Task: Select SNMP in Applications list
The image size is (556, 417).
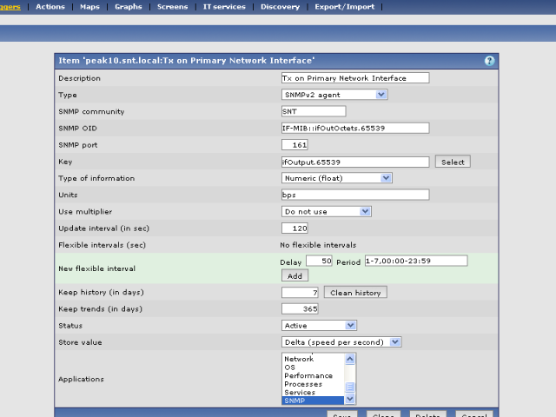Action: pos(314,400)
